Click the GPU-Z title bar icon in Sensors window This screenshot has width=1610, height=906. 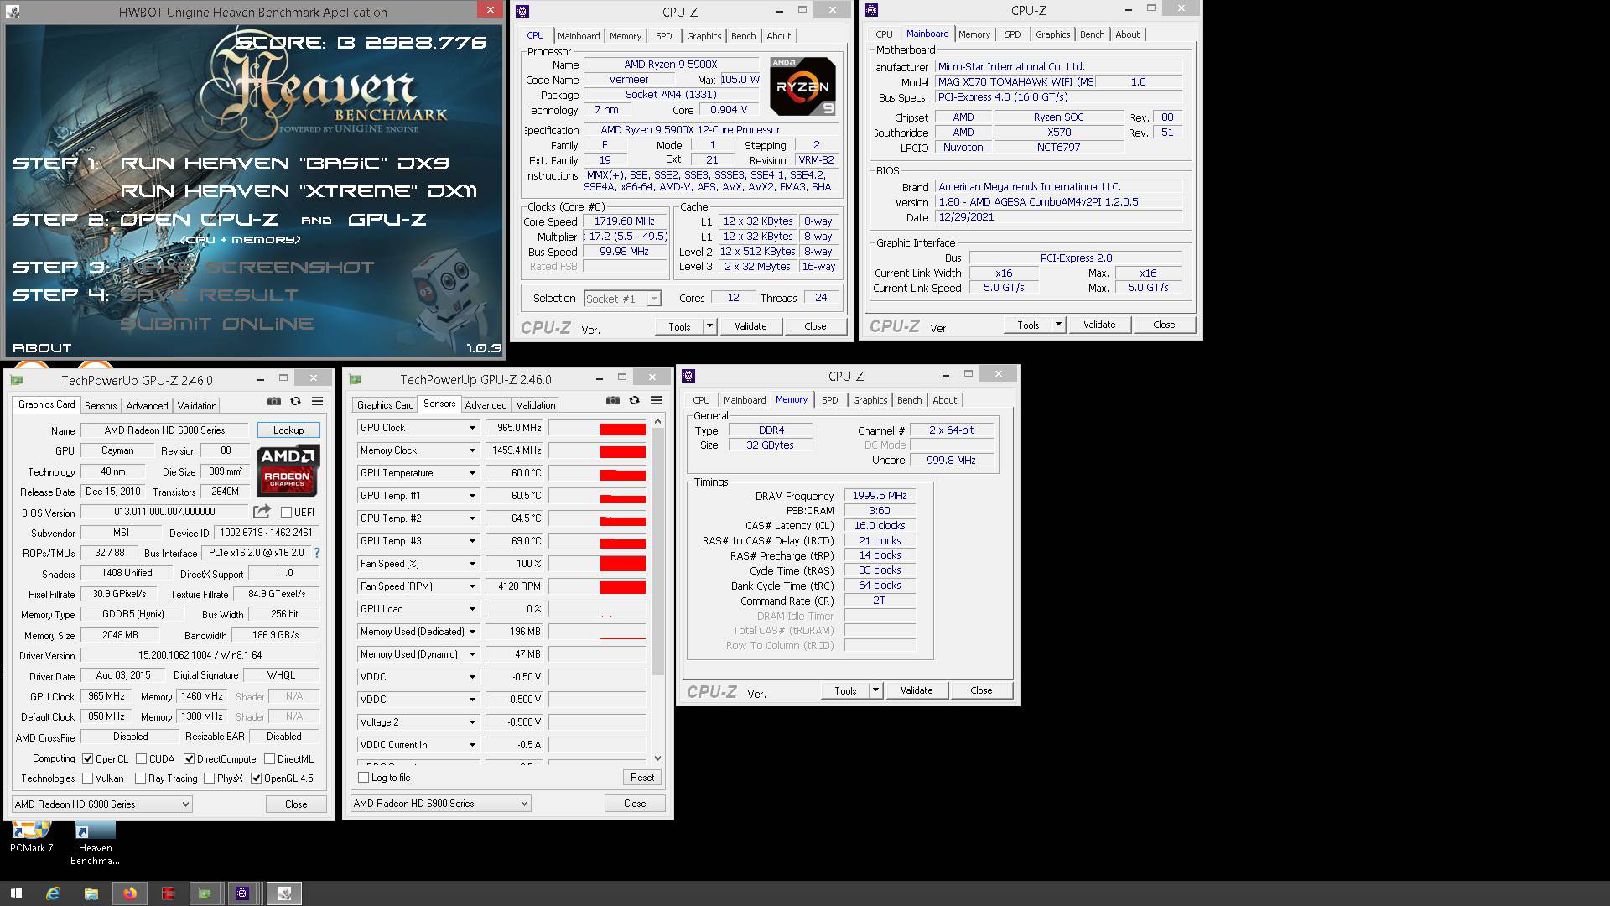(356, 380)
